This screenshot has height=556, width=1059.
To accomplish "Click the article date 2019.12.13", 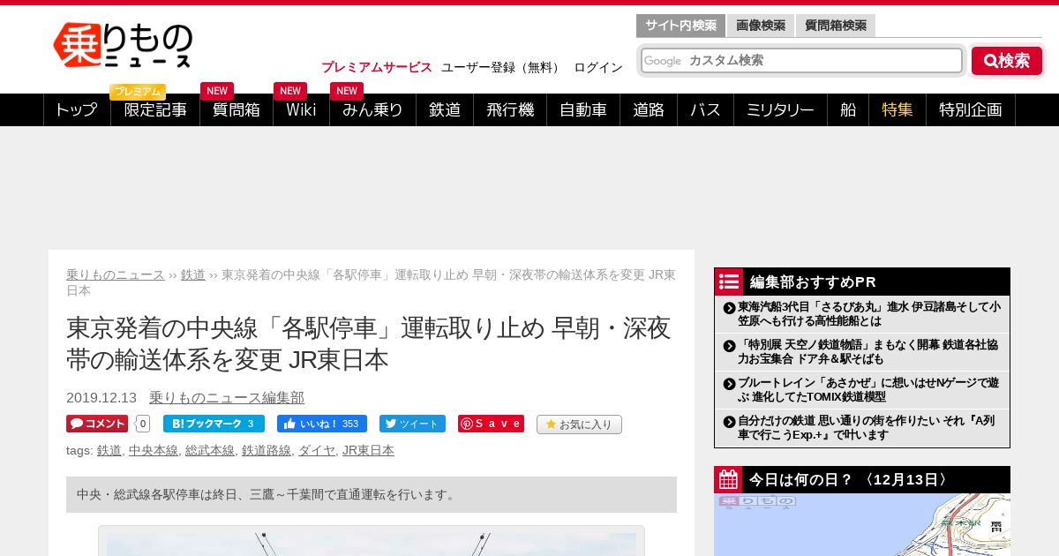I will (101, 398).
